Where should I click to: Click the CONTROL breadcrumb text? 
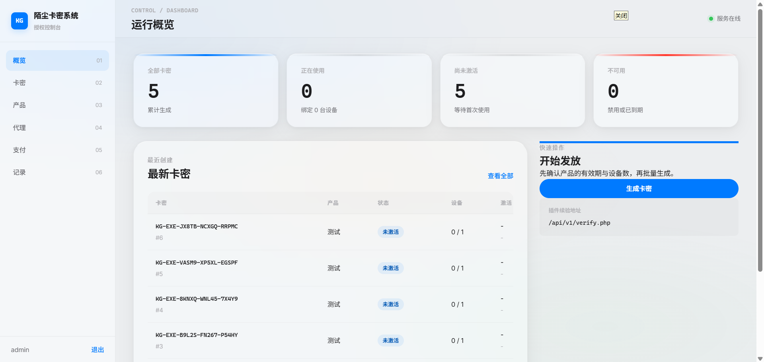(x=143, y=10)
